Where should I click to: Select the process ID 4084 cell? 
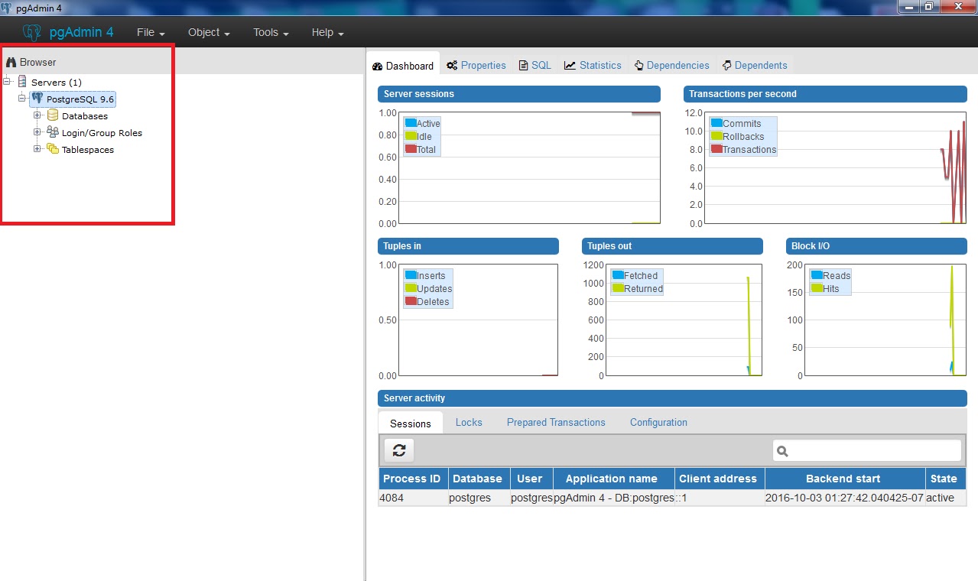click(x=413, y=498)
